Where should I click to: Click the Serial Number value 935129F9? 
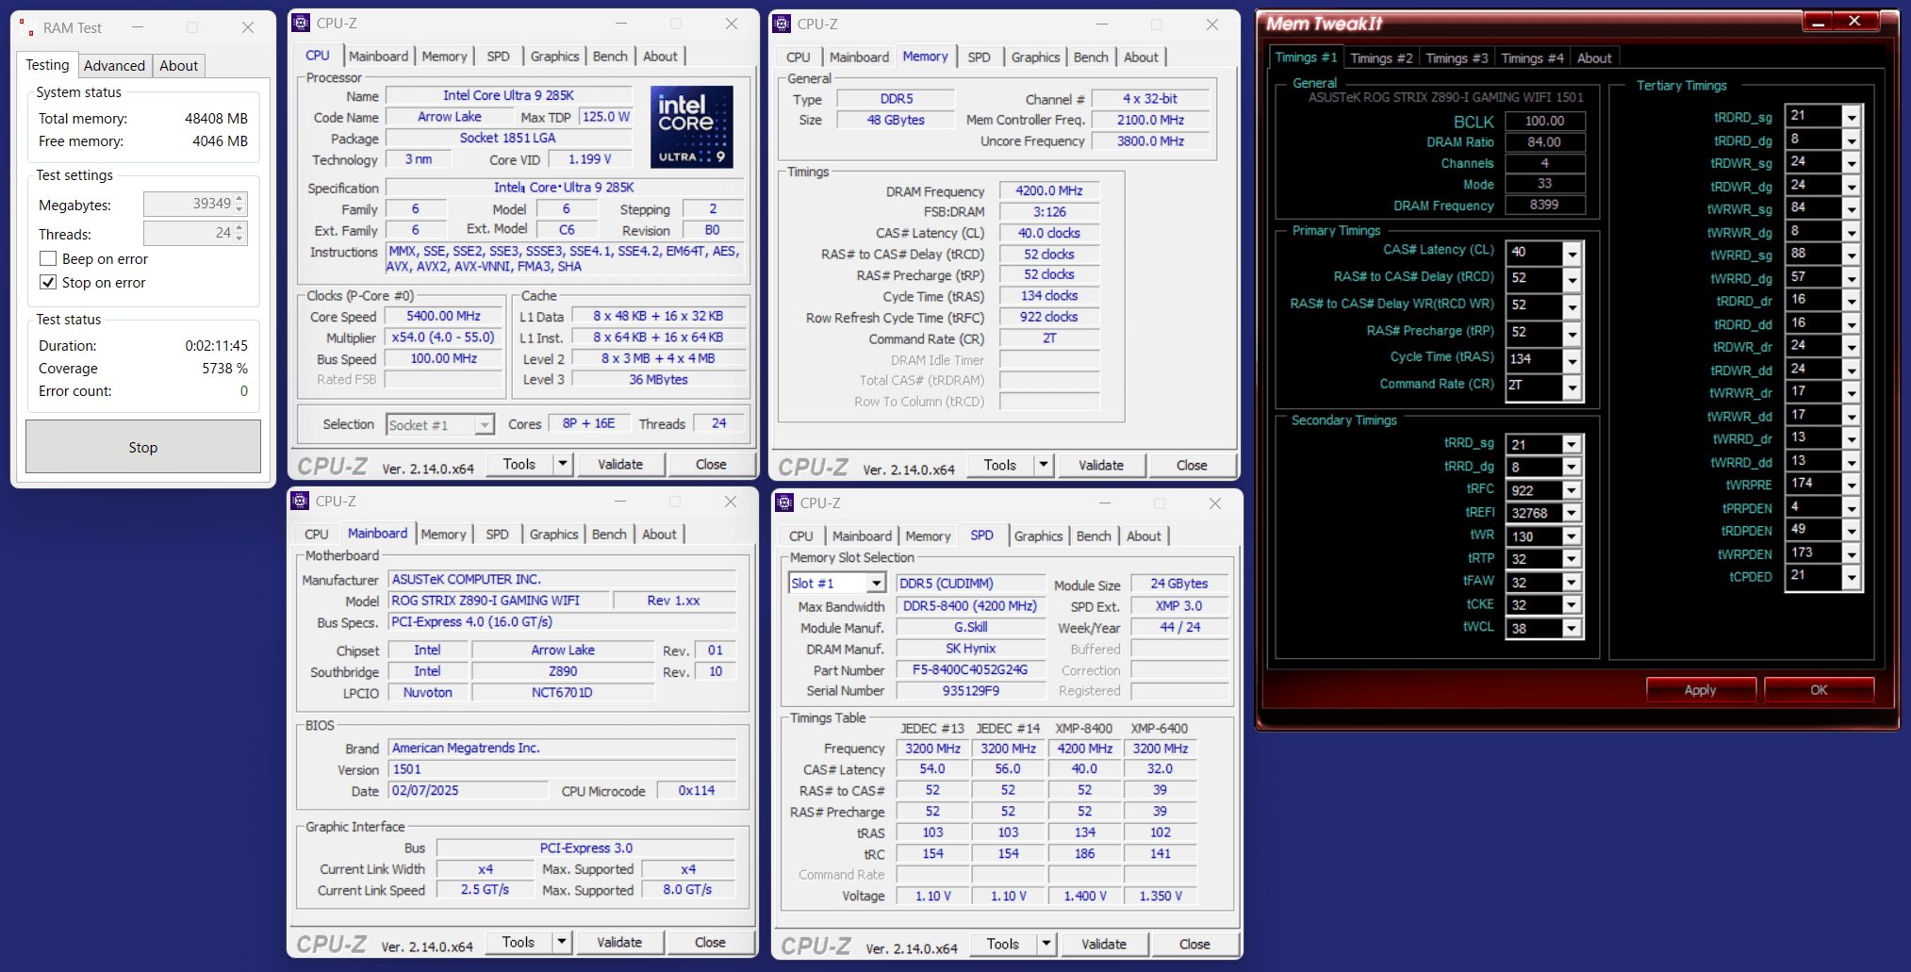coord(970,691)
